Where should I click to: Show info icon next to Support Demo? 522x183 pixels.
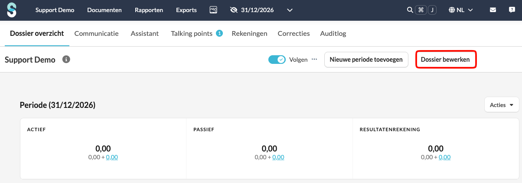tap(66, 60)
